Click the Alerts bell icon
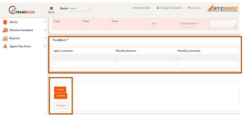The height and width of the screenshot is (119, 245). pyautogui.click(x=5, y=22)
